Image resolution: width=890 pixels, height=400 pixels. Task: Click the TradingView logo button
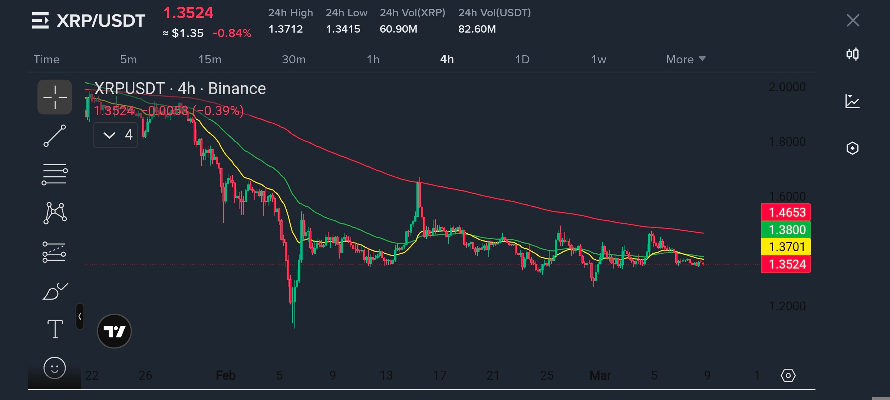click(114, 331)
